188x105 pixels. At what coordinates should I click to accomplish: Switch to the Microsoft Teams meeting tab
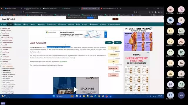32,8
